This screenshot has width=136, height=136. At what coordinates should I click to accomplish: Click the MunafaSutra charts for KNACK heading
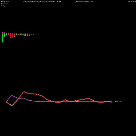[42, 2]
